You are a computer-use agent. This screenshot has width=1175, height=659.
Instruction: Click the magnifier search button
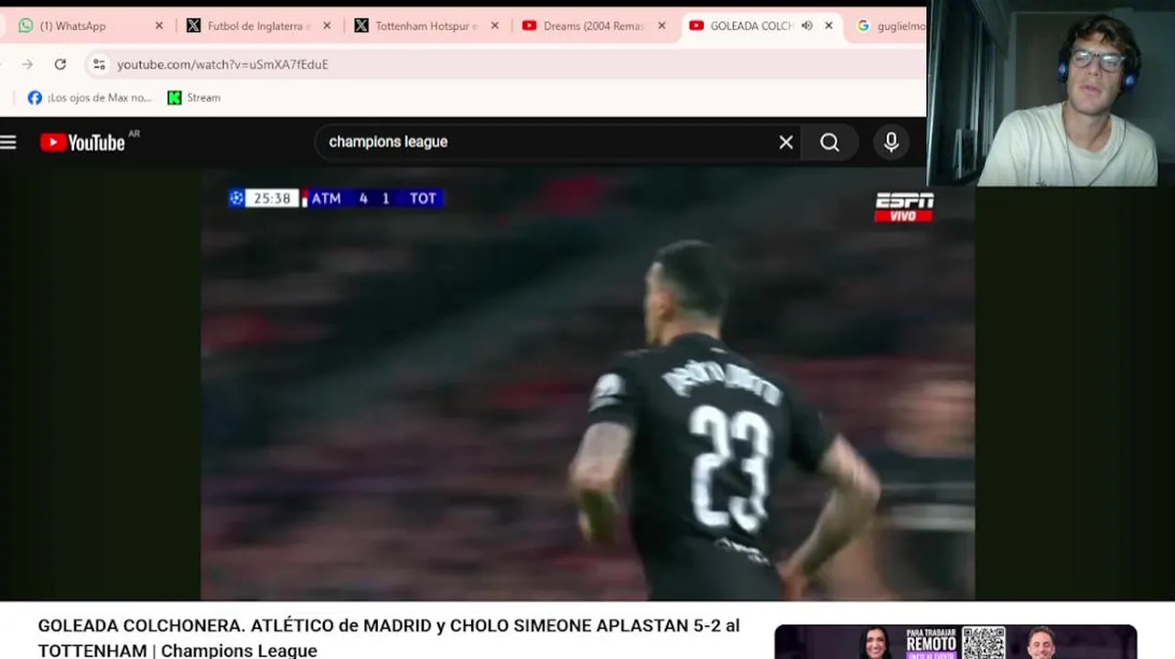click(829, 142)
